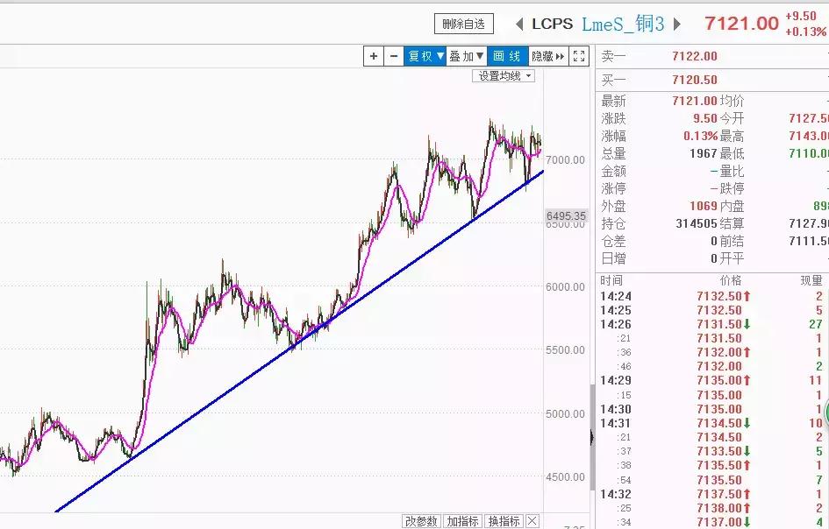Toggle fullscreen chart view icon
Viewport: 829px width, 529px height.
tap(579, 56)
